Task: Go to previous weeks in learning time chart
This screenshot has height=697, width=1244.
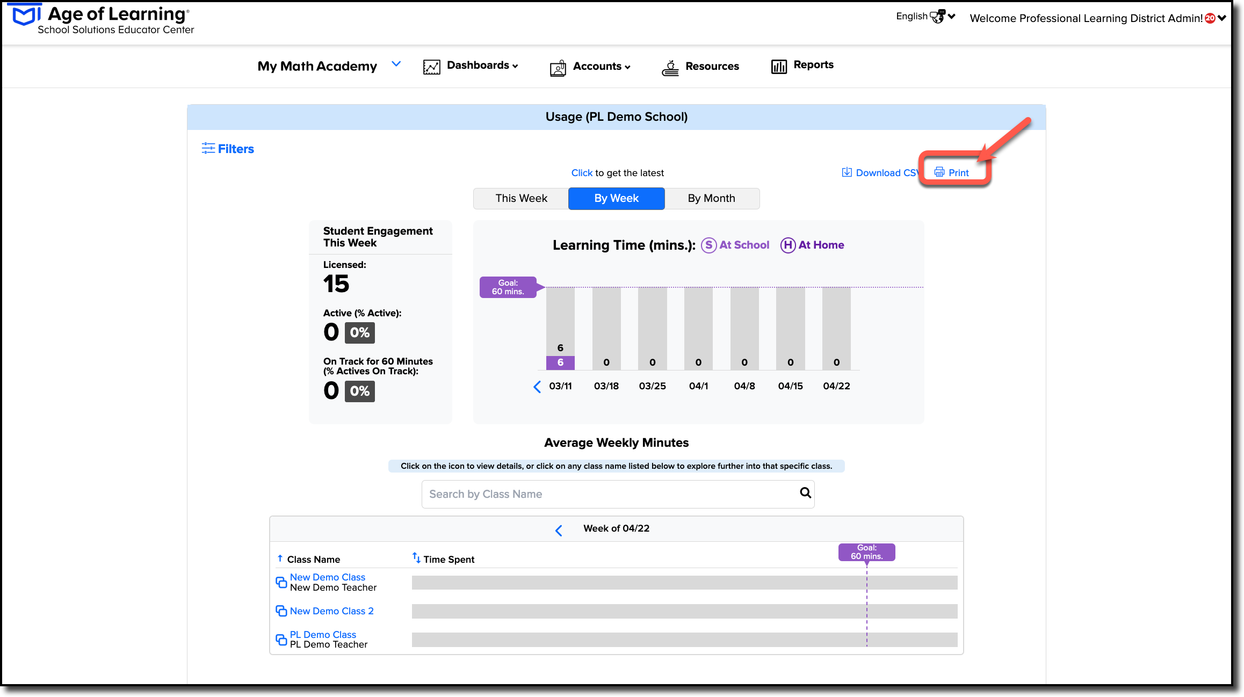Action: pyautogui.click(x=537, y=387)
